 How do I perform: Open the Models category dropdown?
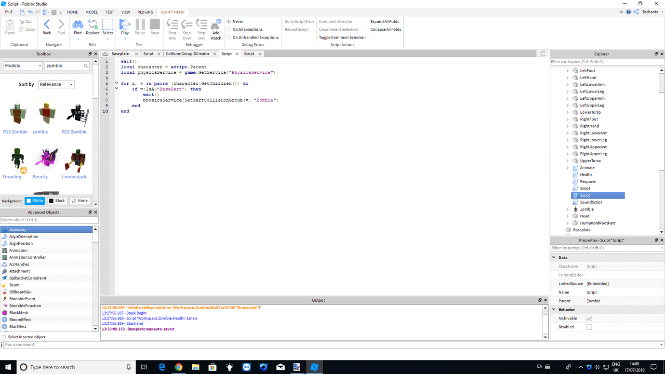tap(23, 66)
